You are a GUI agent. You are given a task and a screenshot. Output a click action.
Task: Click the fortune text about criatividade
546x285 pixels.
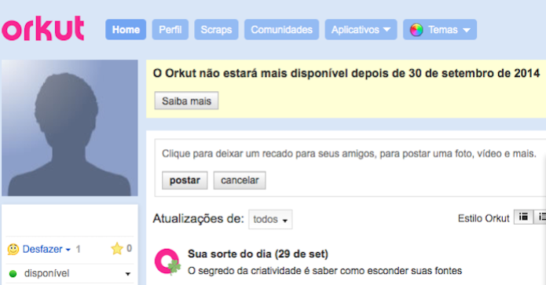324,271
